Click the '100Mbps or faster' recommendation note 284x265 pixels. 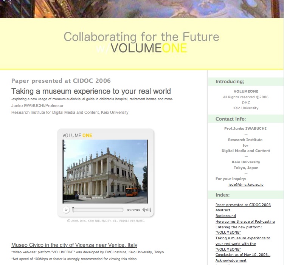pyautogui.click(x=74, y=259)
